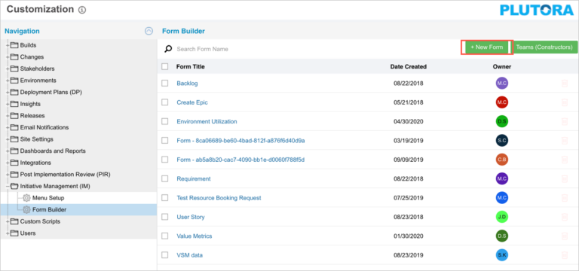Select Email Notifications in navigation
The image size is (579, 271).
point(44,127)
